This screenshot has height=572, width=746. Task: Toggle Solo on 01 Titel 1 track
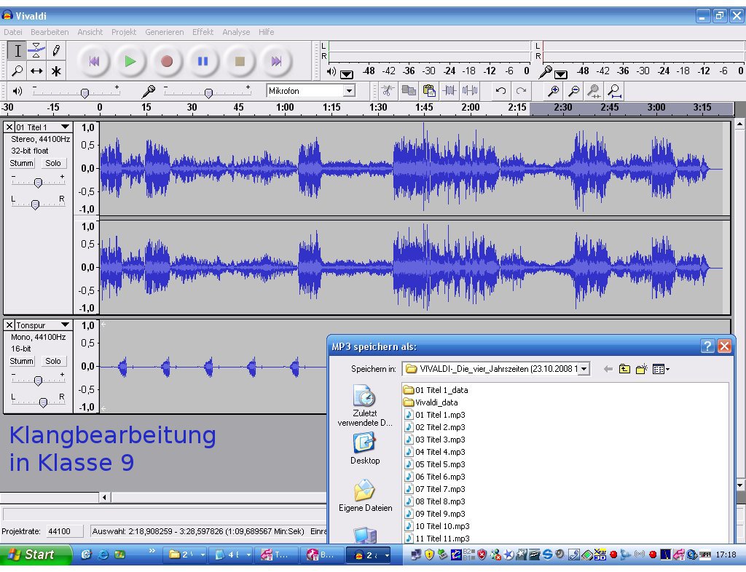coord(53,164)
